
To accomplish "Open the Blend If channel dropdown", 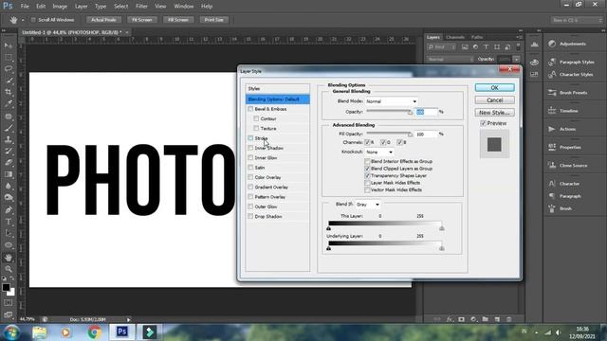I will [x=368, y=205].
